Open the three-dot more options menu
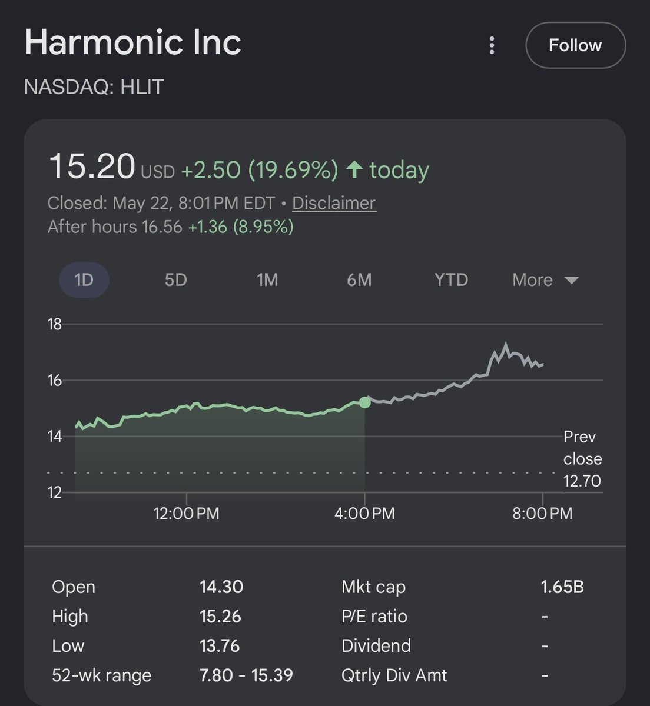 492,45
